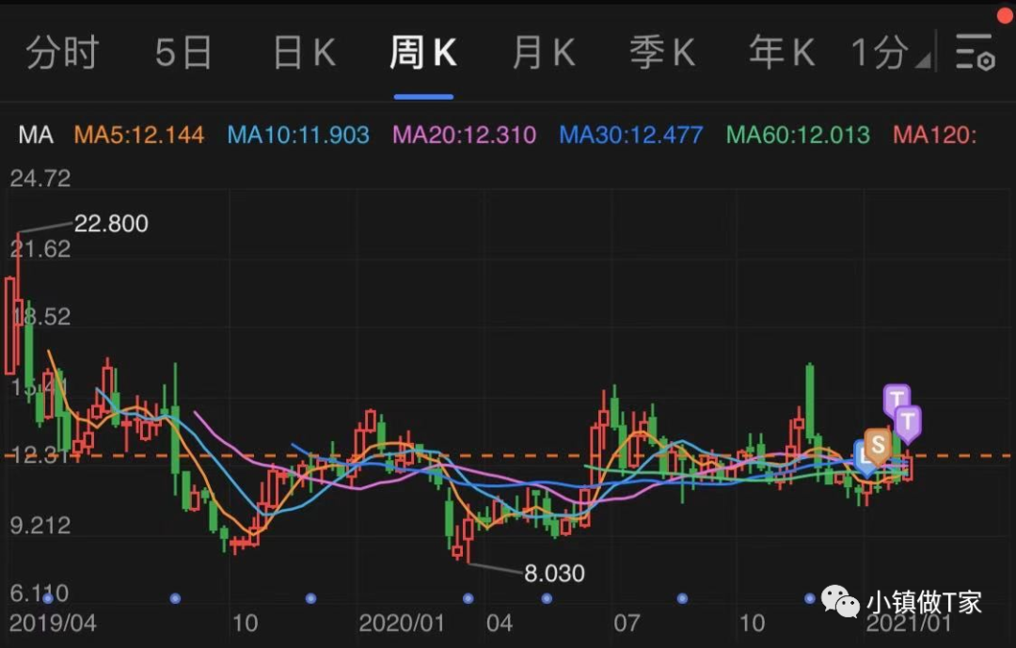Switch to the 分时 chart tab
1016x648 pixels.
click(x=62, y=53)
